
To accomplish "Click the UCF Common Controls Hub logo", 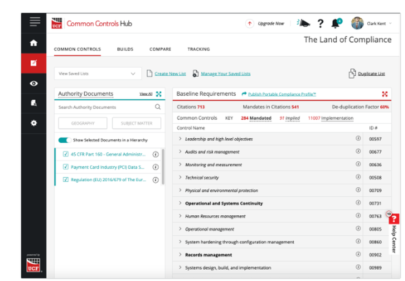I will click(x=92, y=24).
